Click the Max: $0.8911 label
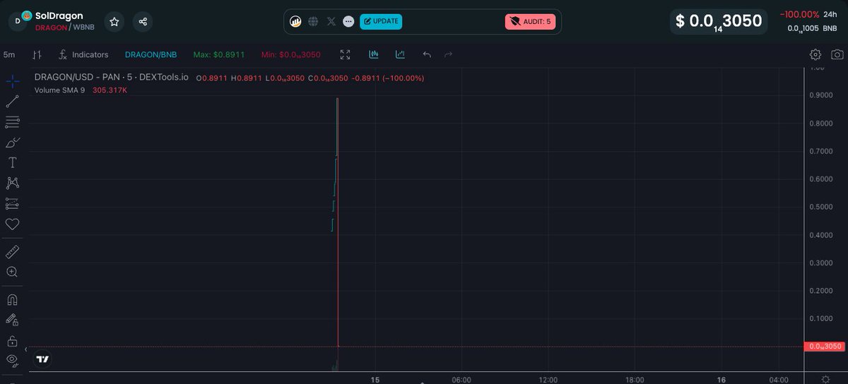The image size is (848, 384). [x=220, y=54]
